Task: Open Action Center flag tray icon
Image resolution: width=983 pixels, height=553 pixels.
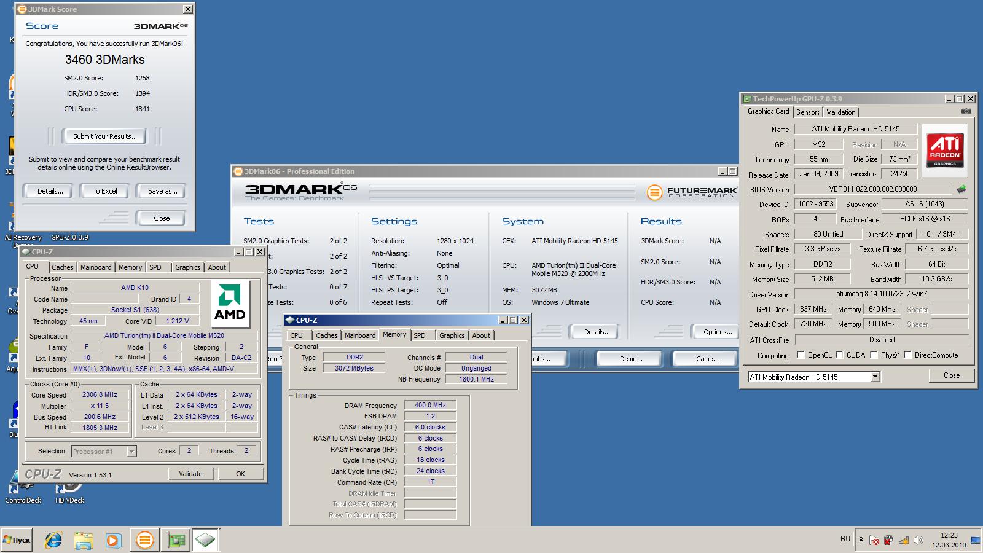Action: pyautogui.click(x=874, y=540)
